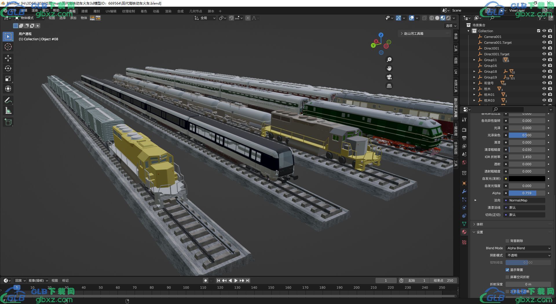Enable the 背面剔除 checkbox

[x=507, y=241]
